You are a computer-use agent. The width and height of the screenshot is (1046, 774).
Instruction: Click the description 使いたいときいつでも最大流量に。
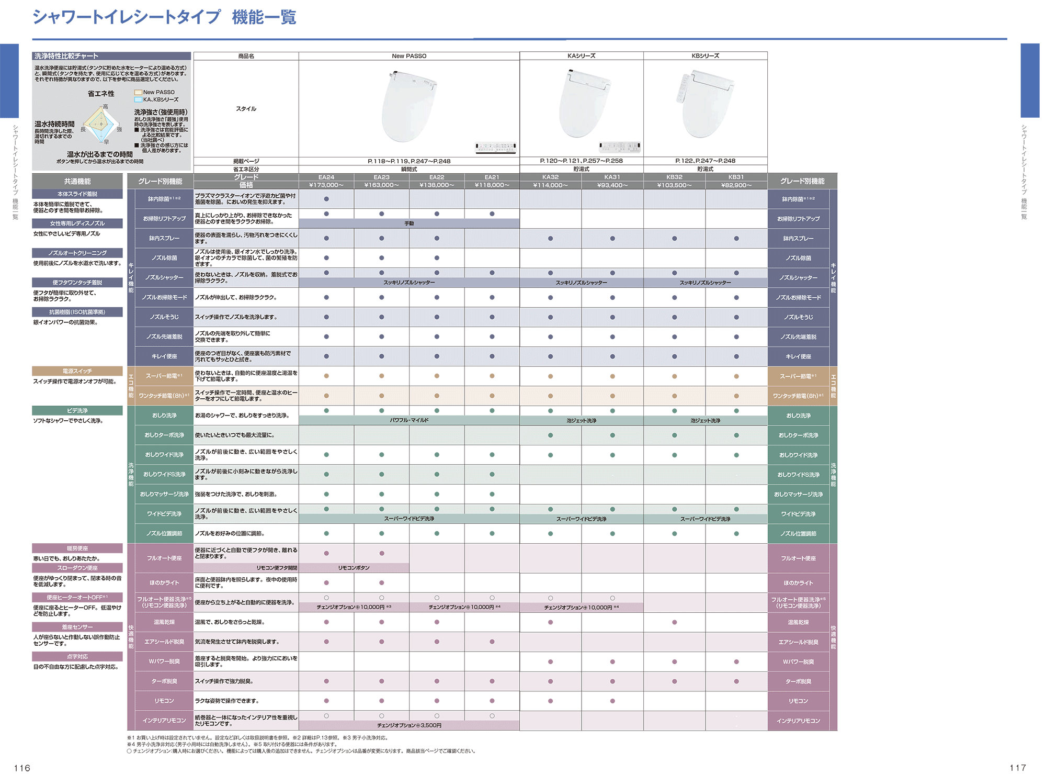[235, 435]
